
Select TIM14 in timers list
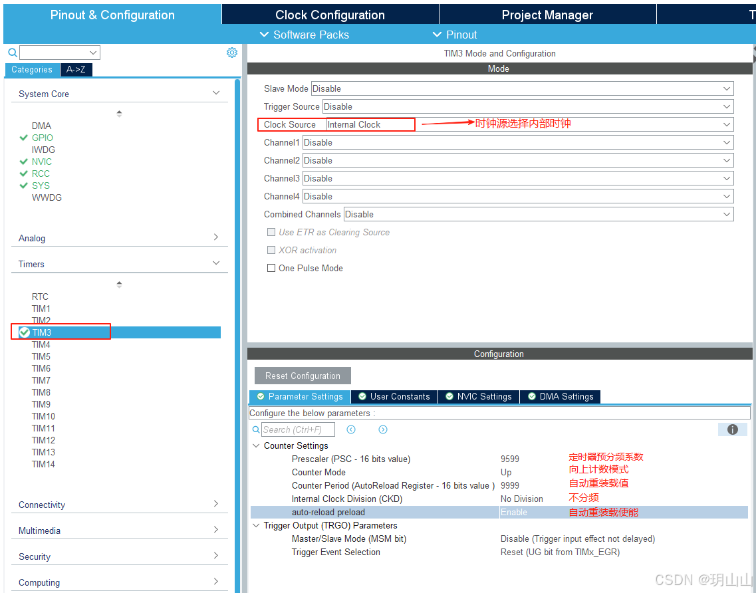(43, 464)
